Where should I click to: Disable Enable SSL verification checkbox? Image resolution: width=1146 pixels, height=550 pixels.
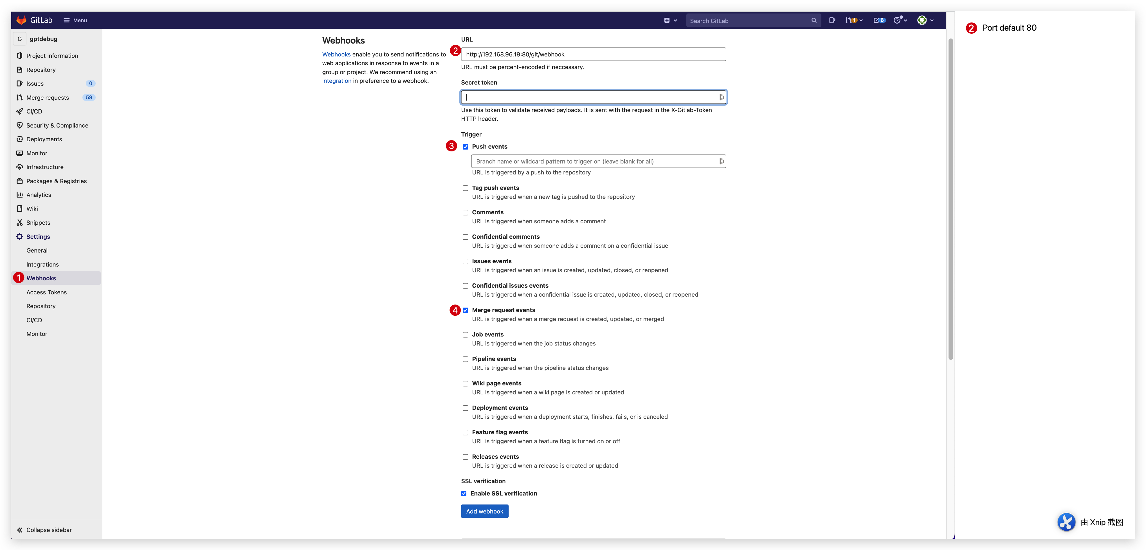coord(464,494)
